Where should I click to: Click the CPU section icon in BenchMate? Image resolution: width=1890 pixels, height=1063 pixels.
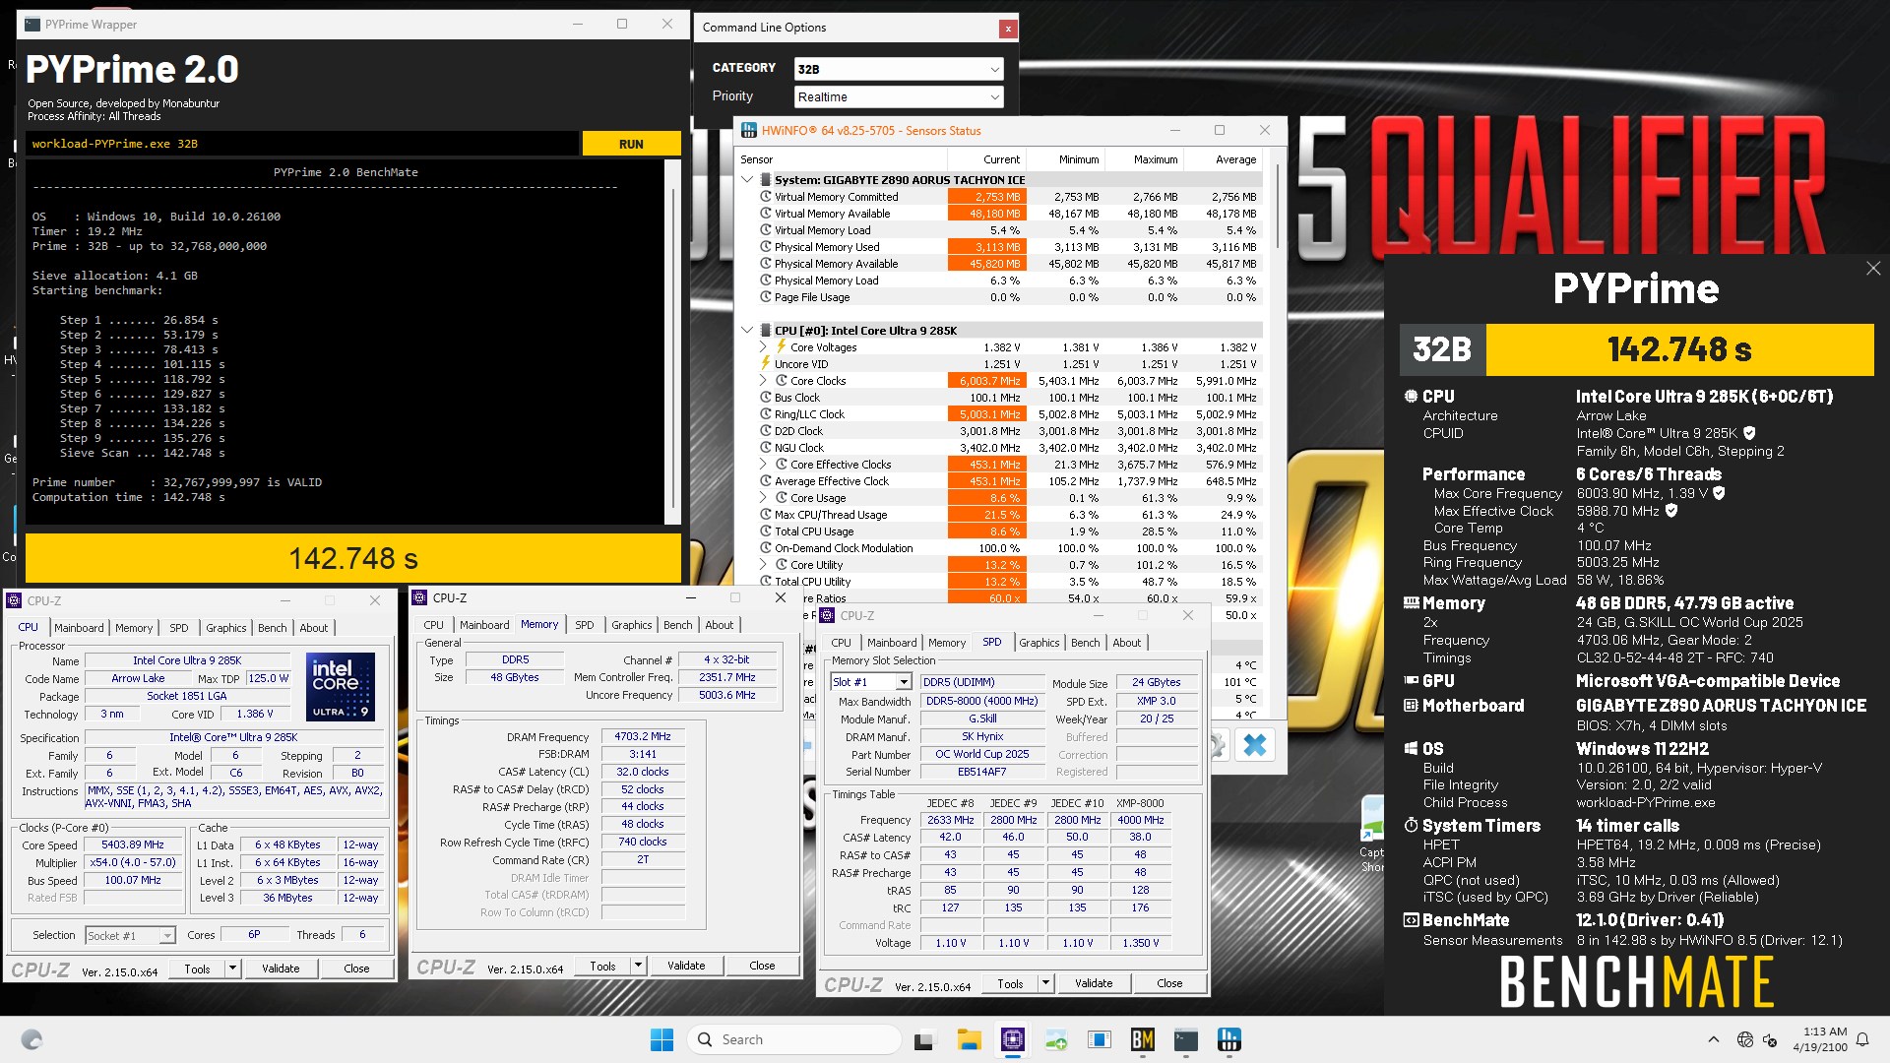1411,397
